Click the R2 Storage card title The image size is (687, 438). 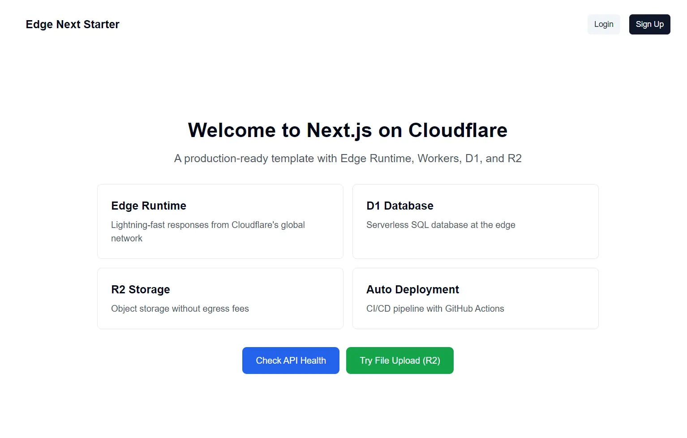click(x=140, y=289)
